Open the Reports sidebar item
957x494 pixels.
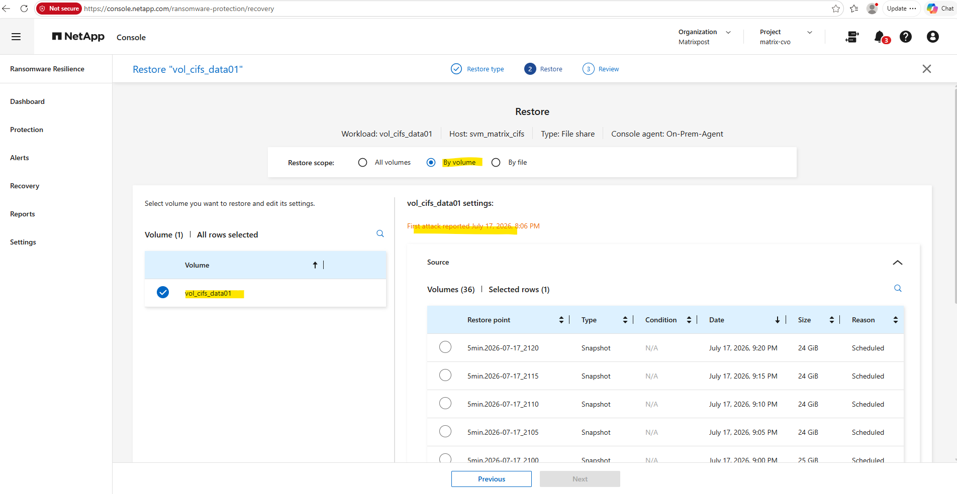[x=23, y=214]
